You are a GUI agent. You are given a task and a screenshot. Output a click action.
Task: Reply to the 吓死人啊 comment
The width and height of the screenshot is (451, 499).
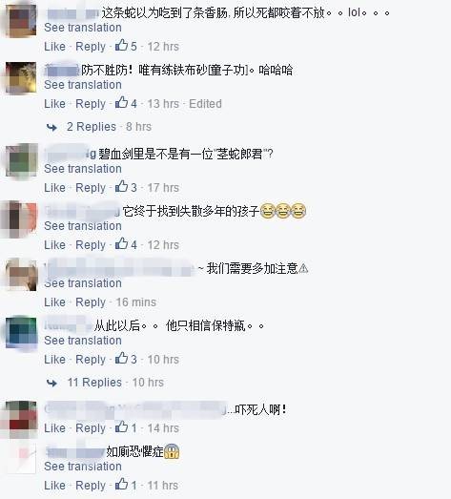[91, 428]
